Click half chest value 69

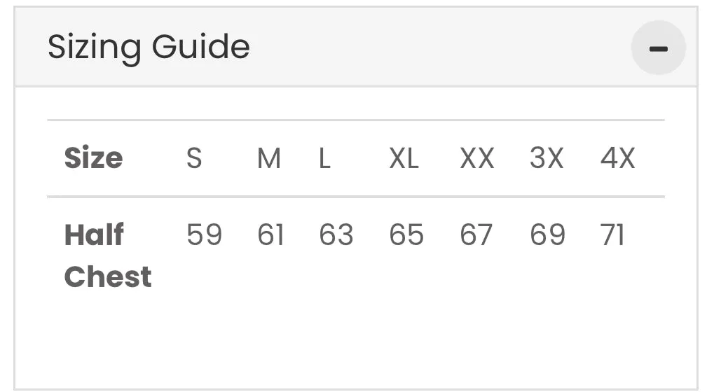coord(547,235)
